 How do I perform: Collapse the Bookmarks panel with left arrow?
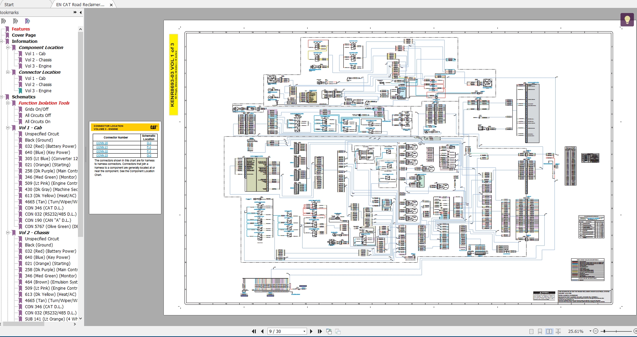click(81, 12)
